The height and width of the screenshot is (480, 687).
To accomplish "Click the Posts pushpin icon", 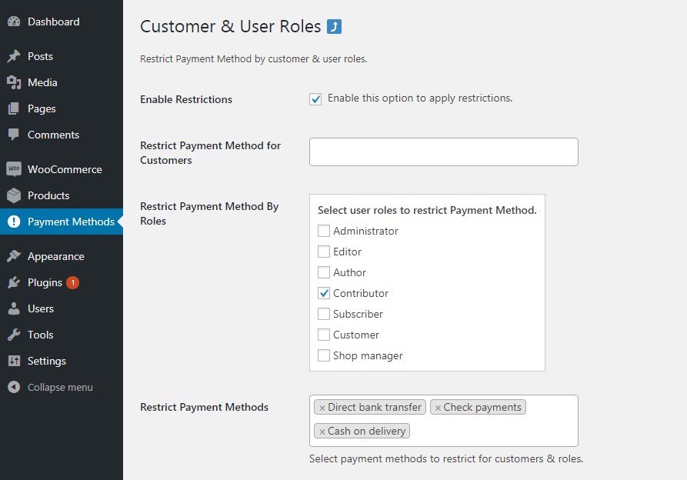I will pyautogui.click(x=14, y=56).
